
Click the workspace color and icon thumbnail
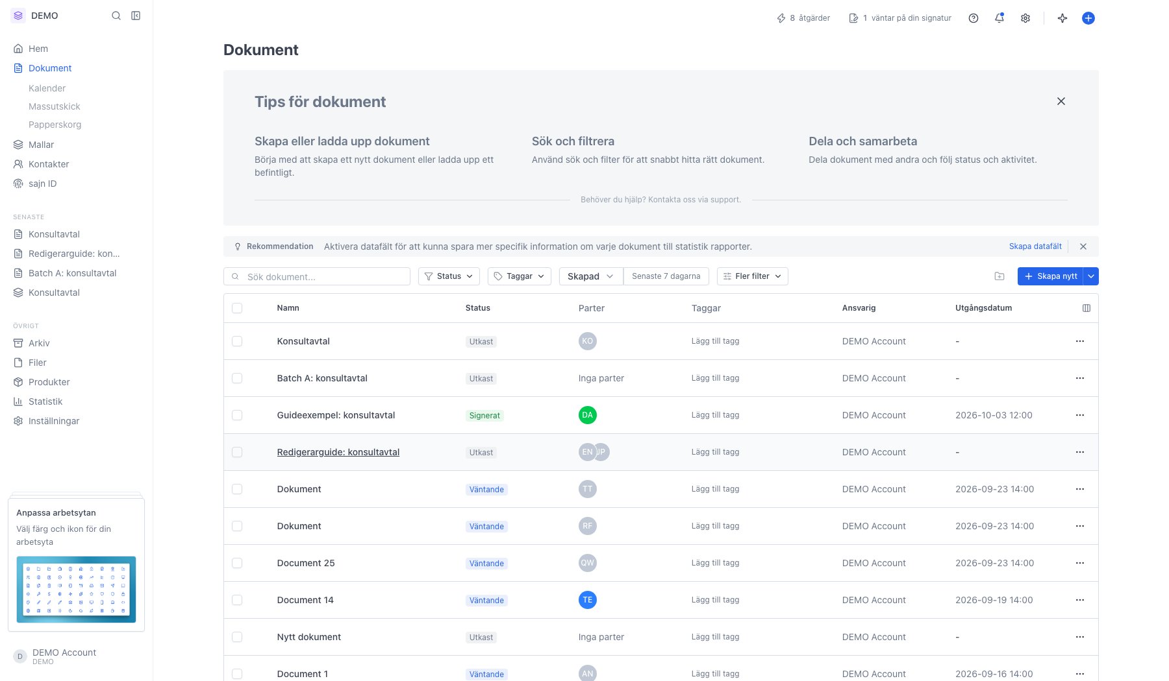click(76, 590)
